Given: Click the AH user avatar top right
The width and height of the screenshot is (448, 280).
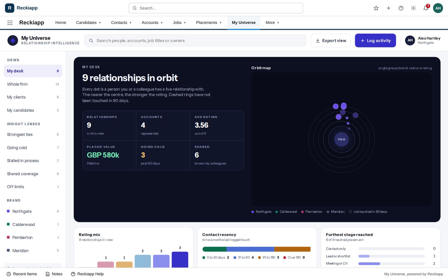Looking at the screenshot, I should pyautogui.click(x=438, y=8).
